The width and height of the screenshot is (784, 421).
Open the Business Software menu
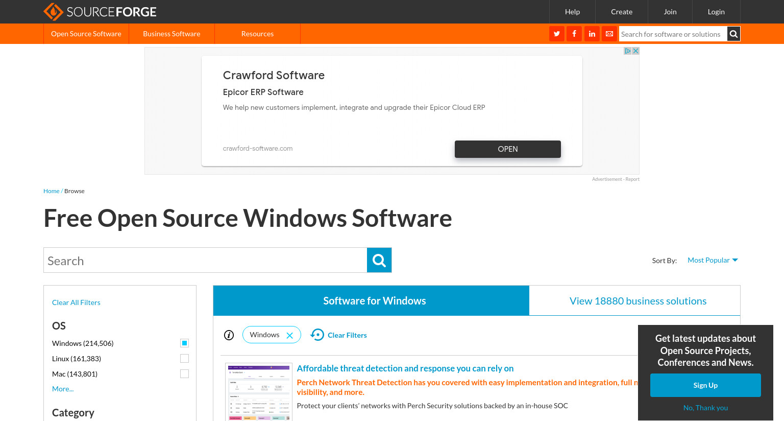(x=171, y=34)
